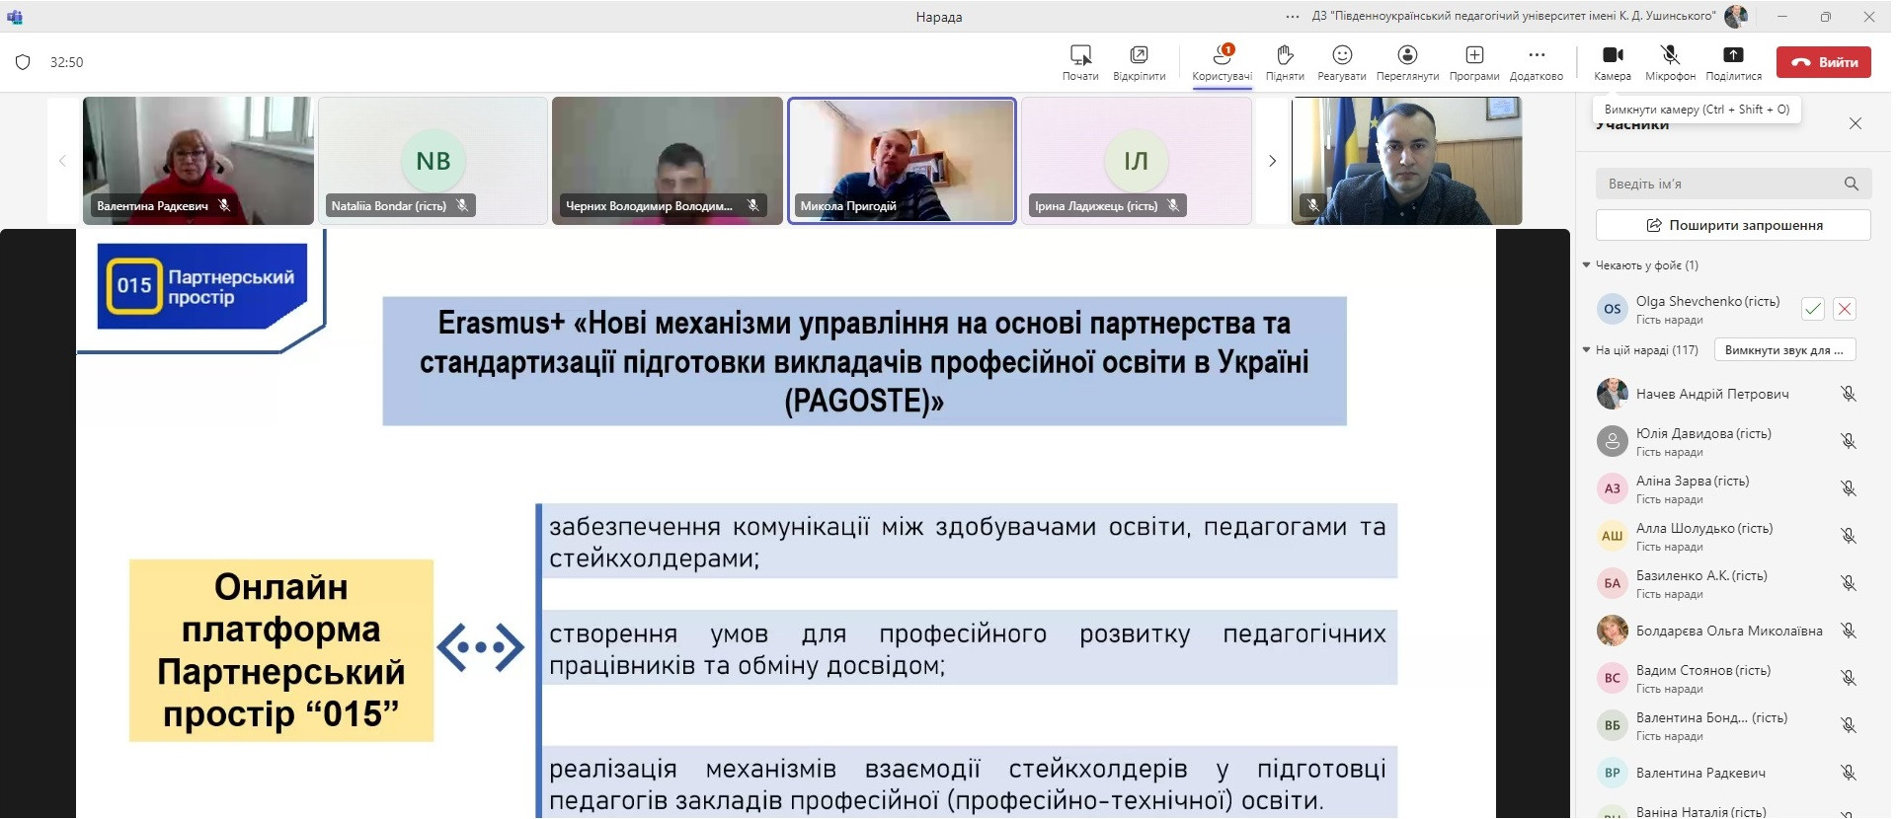Click mic icon for Юлія Давидова
This screenshot has width=1896, height=819.
pyautogui.click(x=1849, y=441)
